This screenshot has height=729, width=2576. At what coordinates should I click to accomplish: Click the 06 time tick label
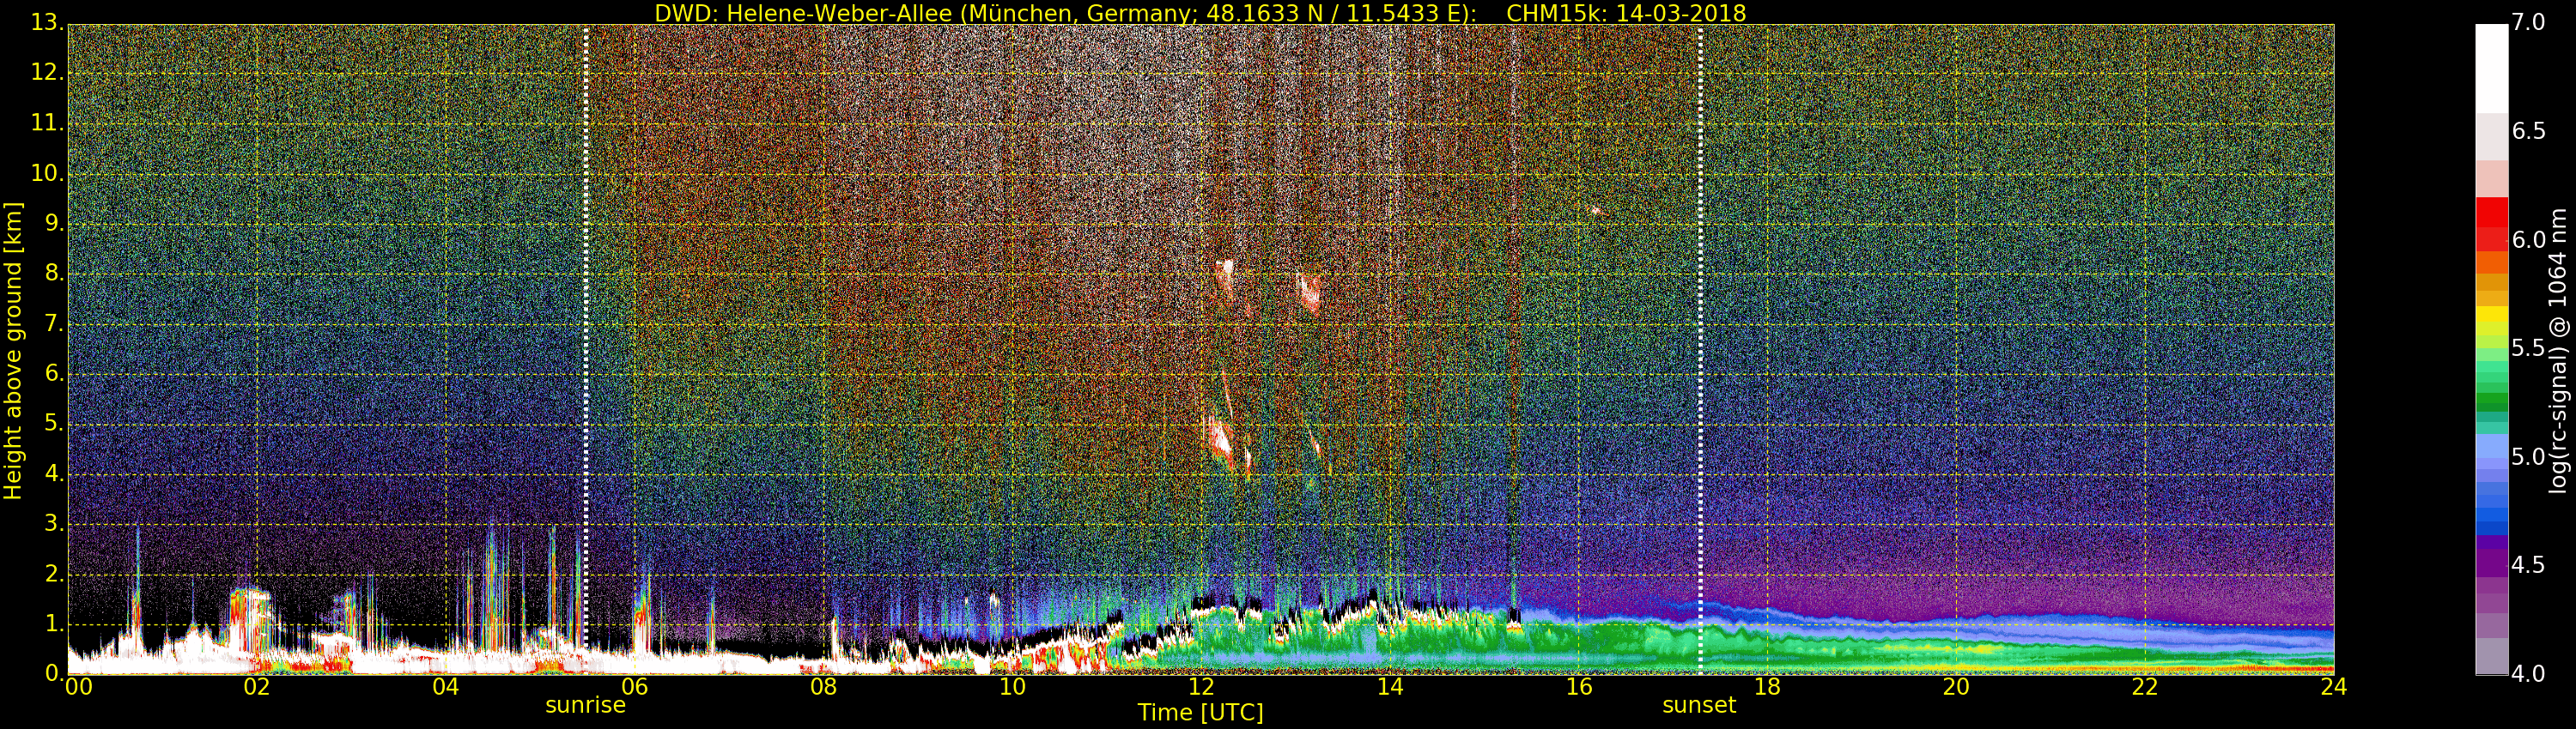[x=634, y=686]
